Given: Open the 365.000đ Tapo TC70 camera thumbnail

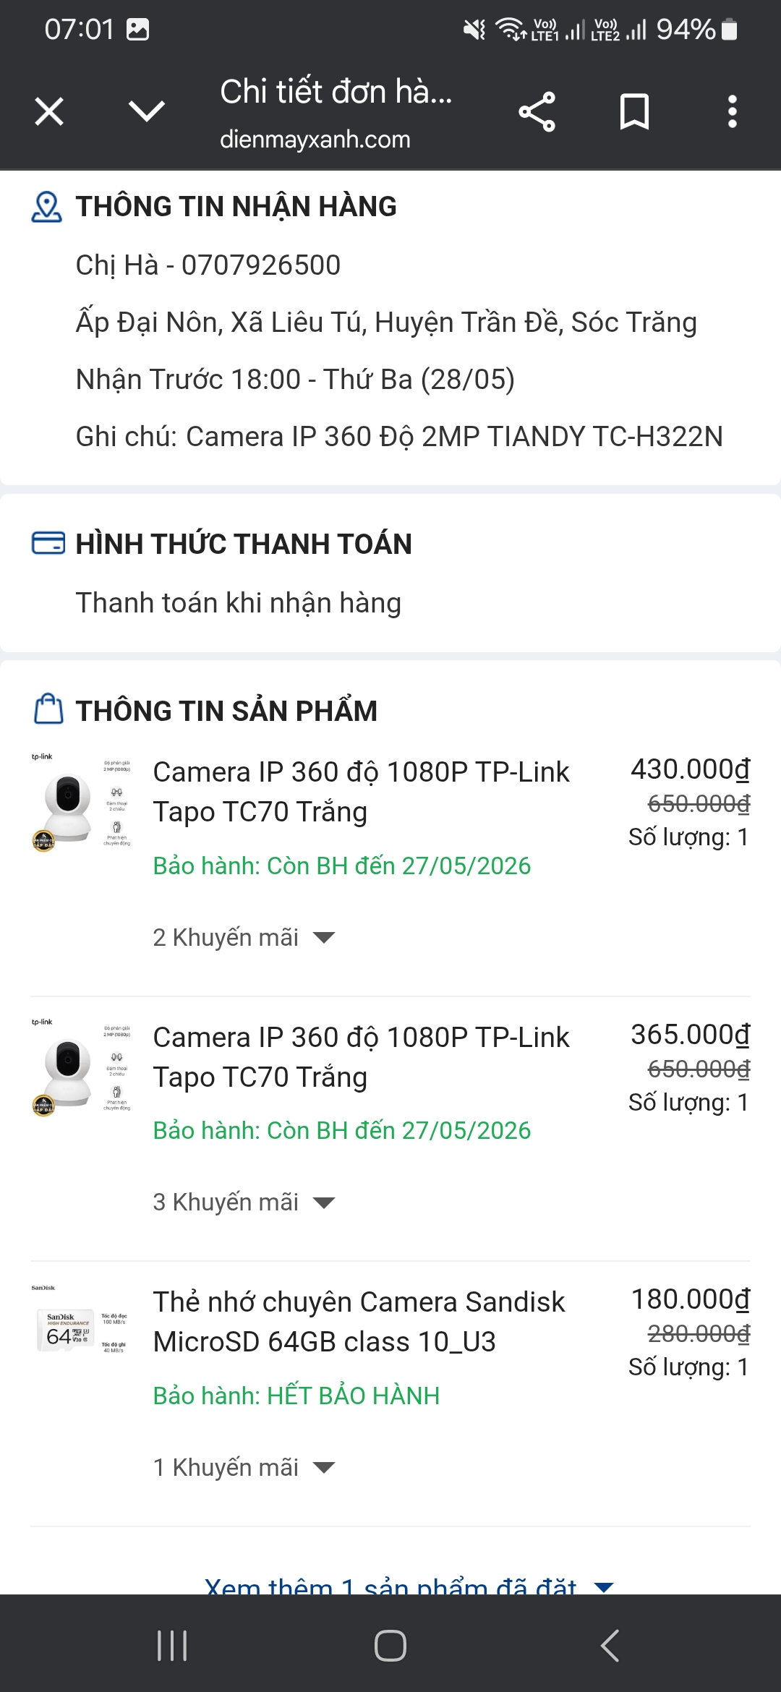Looking at the screenshot, I should click(80, 1068).
